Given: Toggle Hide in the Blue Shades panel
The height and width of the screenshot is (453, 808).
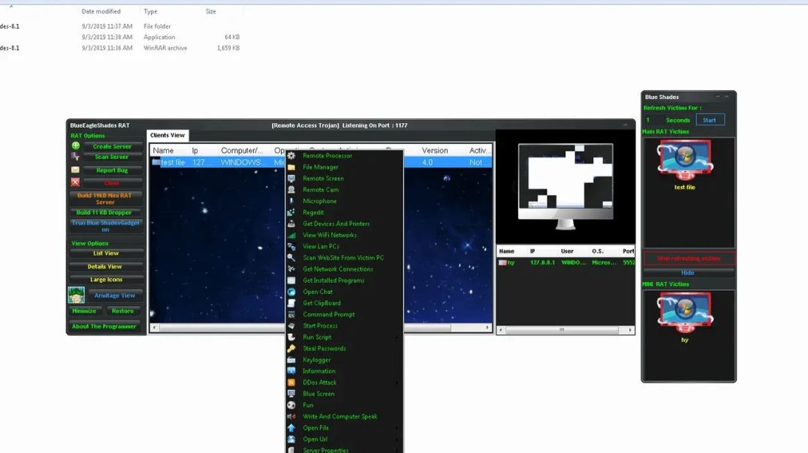Looking at the screenshot, I should (x=688, y=271).
